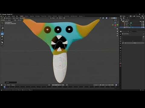
Task: Open the Render menu
Action: [9, 16]
